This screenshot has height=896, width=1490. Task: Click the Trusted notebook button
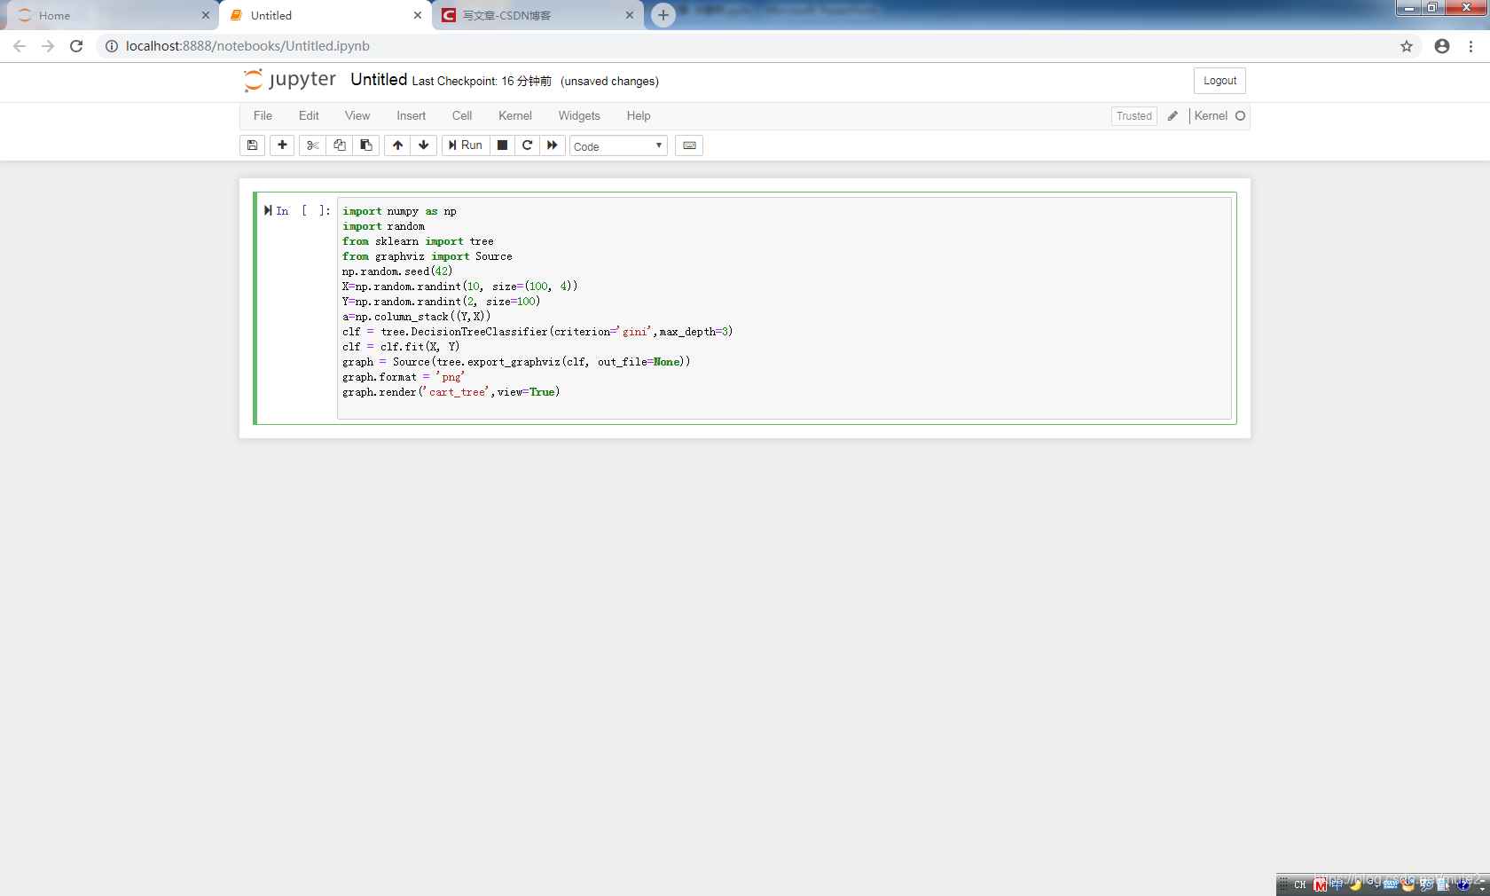1133,116
